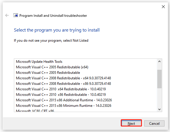The width and height of the screenshot is (170, 132).
Task: Click the troubleshooter program icon in header
Action: coord(16,15)
